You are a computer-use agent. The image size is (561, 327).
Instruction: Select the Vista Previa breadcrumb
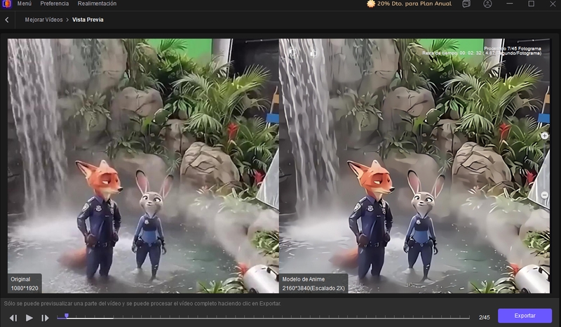point(88,20)
